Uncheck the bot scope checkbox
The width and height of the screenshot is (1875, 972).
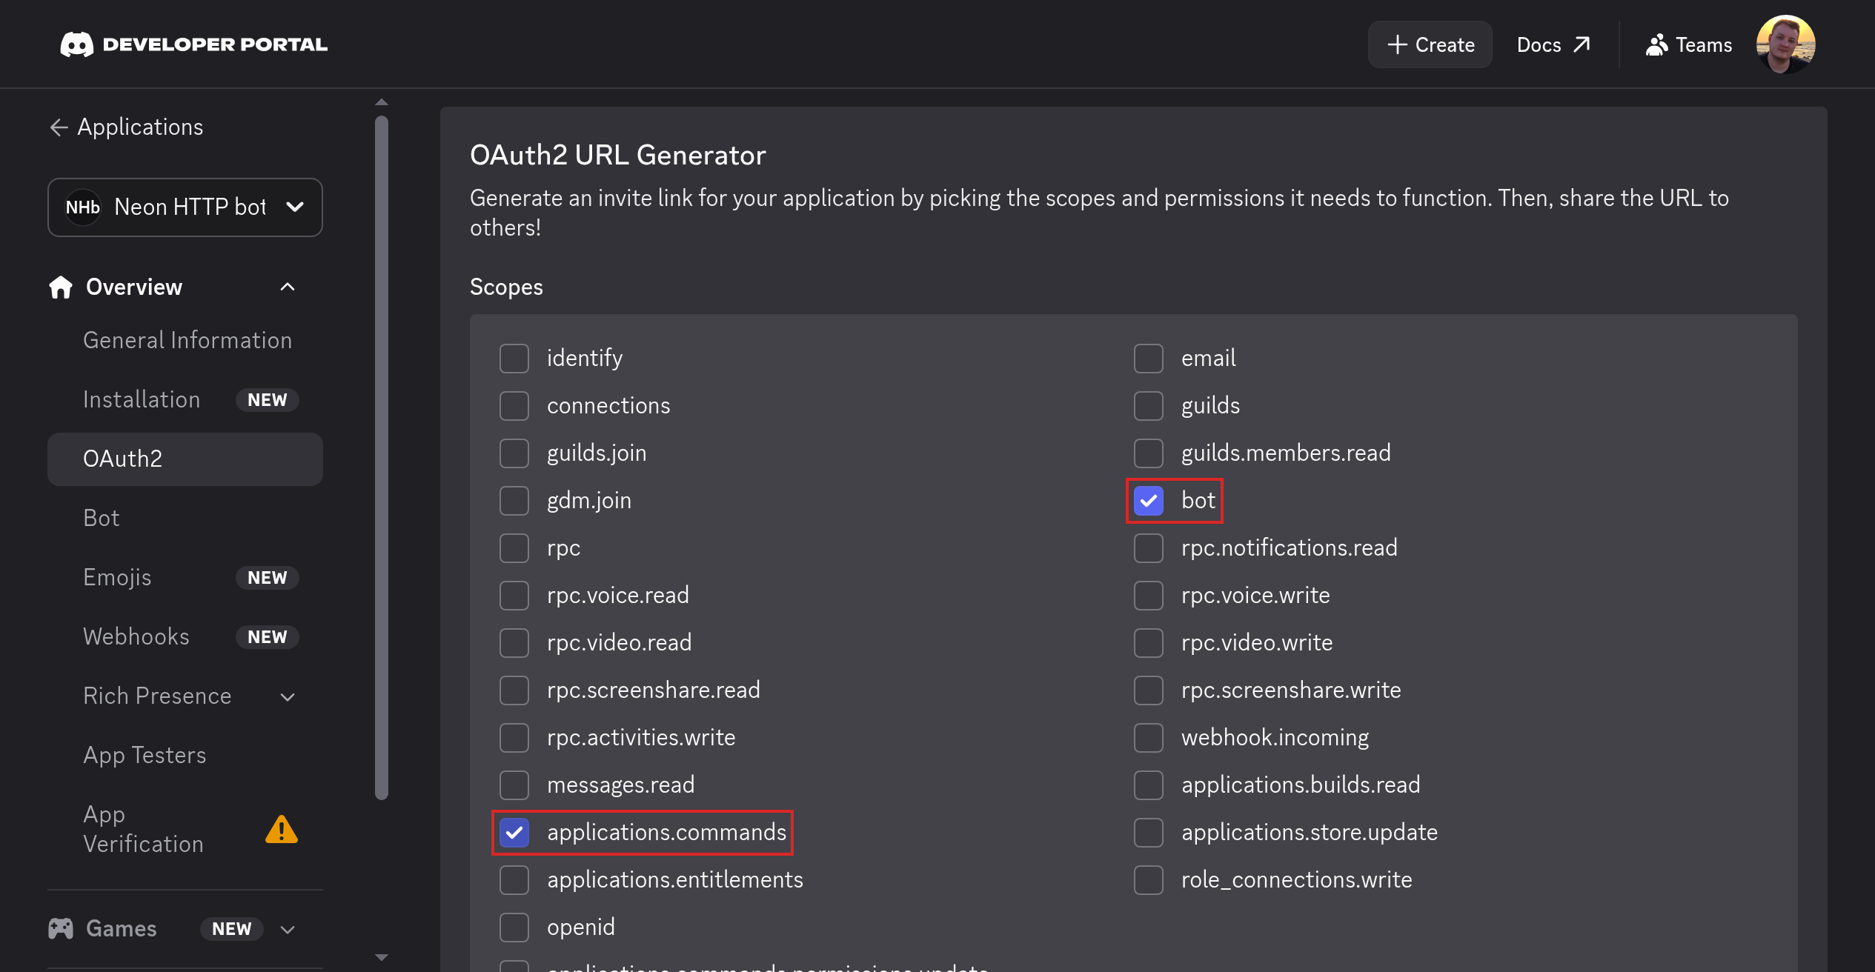point(1149,501)
